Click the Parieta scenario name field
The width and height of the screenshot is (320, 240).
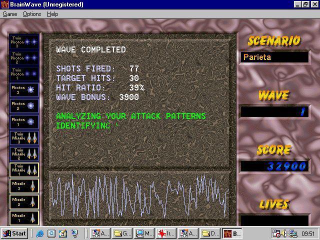274,57
